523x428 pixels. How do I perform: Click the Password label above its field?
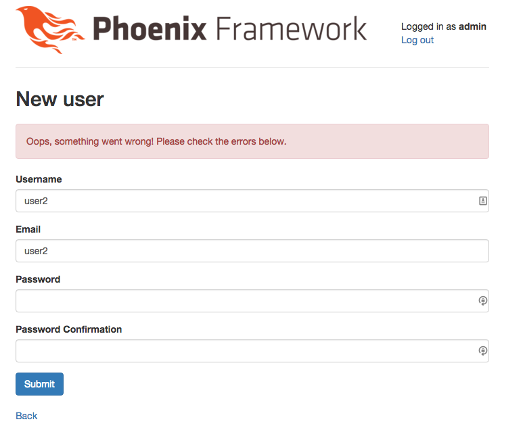click(x=38, y=279)
